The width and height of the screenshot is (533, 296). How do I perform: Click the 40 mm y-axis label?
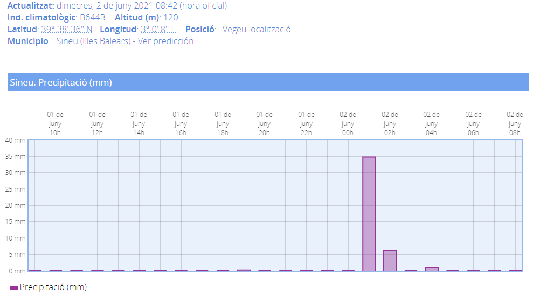pos(15,140)
